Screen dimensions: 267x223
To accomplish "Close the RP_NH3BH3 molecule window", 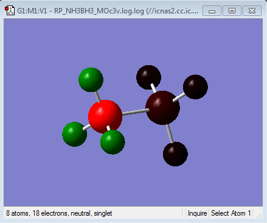I will tap(252, 11).
